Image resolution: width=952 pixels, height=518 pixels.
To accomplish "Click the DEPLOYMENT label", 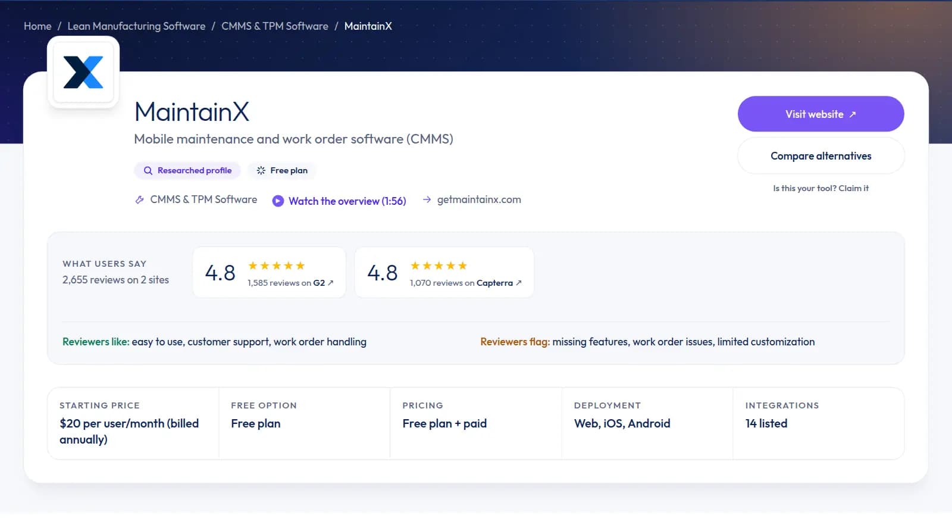I will (607, 405).
